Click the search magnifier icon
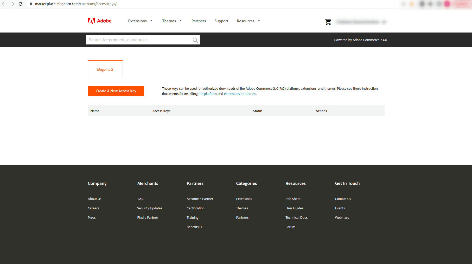 pos(195,40)
